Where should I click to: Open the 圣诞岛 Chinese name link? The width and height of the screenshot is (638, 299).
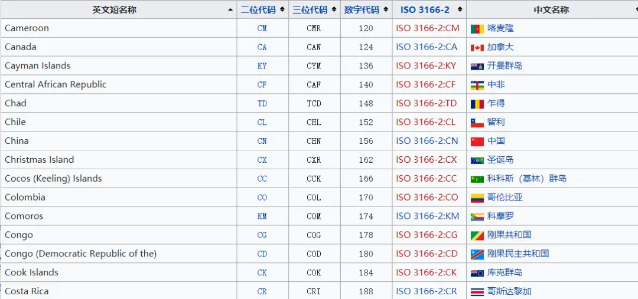[500, 160]
